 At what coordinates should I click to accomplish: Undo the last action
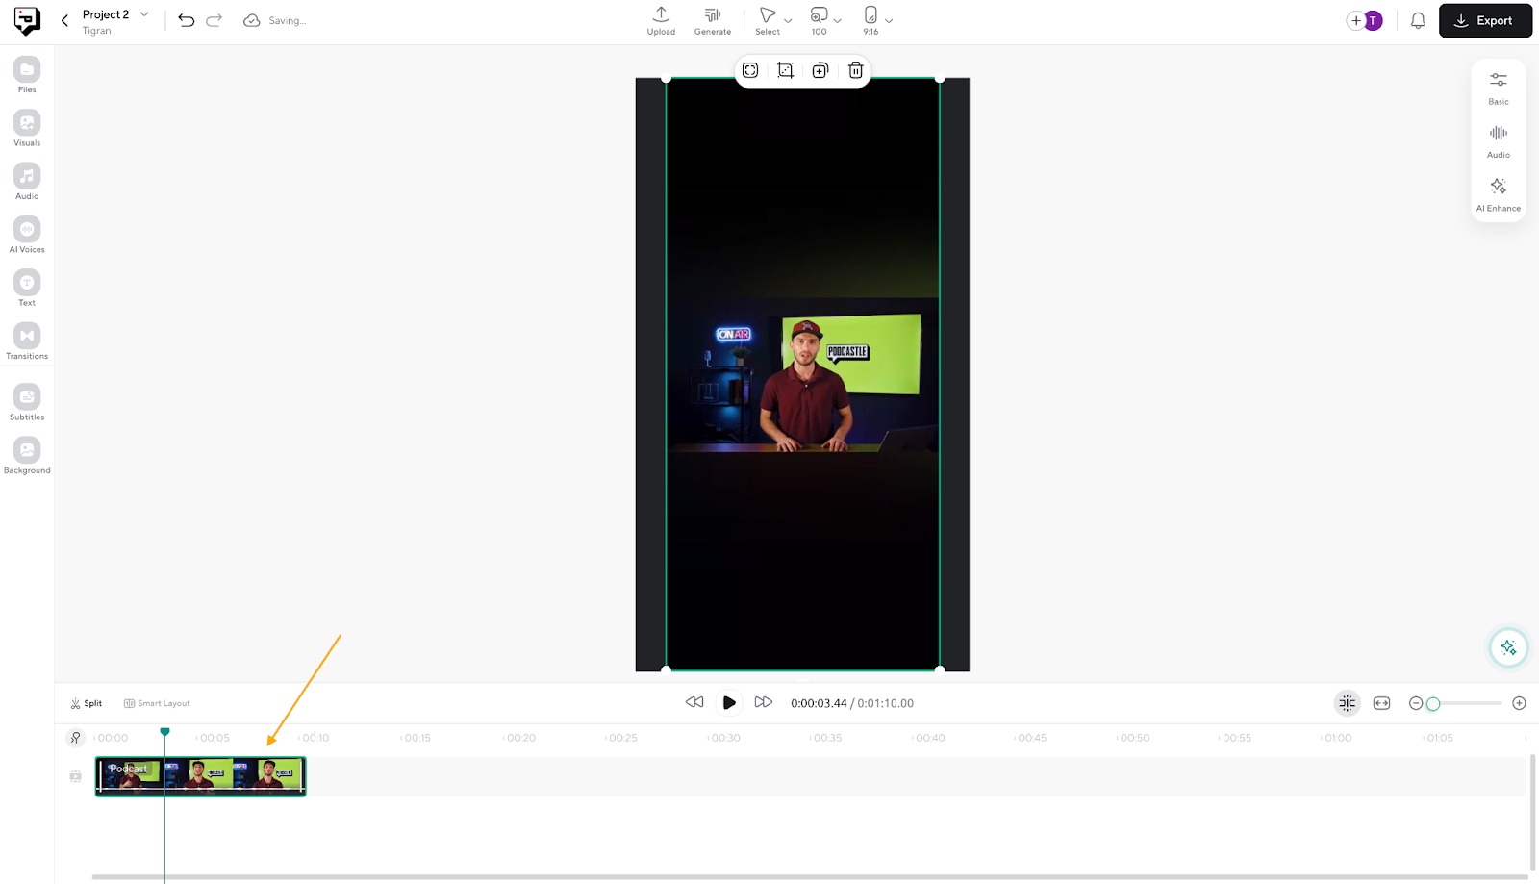187,20
